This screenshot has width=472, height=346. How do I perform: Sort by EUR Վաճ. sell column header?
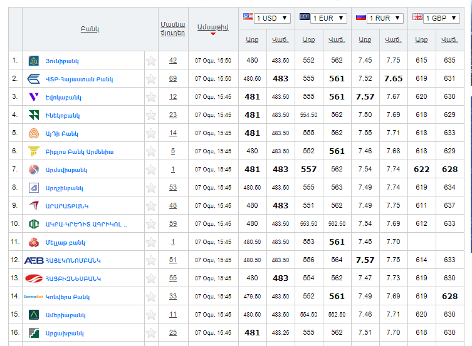pyautogui.click(x=337, y=39)
